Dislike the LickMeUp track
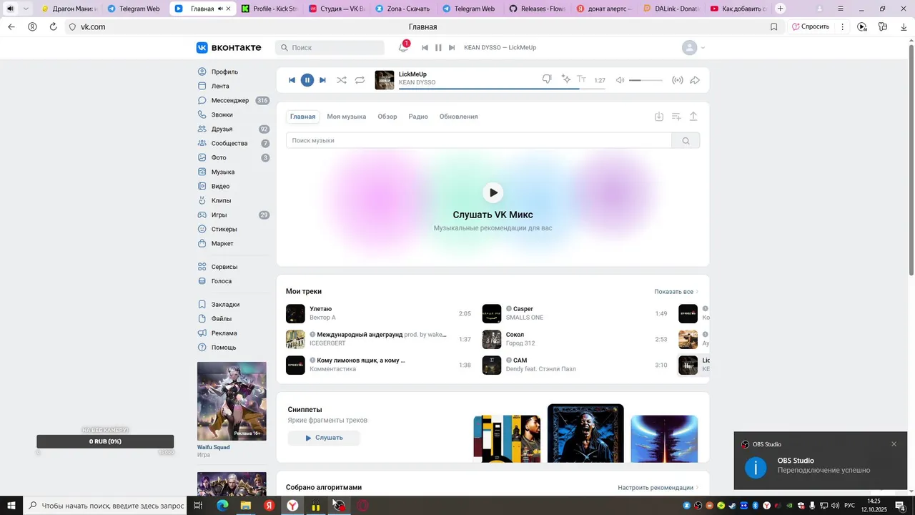The image size is (915, 515). coord(547,79)
